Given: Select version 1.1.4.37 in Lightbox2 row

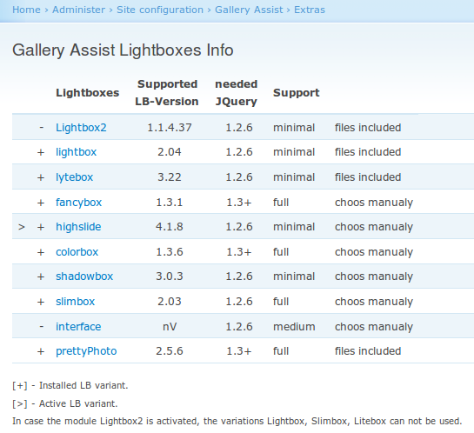Looking at the screenshot, I should pos(170,128).
